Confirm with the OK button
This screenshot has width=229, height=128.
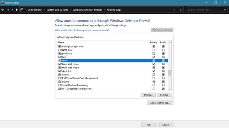click(149, 125)
